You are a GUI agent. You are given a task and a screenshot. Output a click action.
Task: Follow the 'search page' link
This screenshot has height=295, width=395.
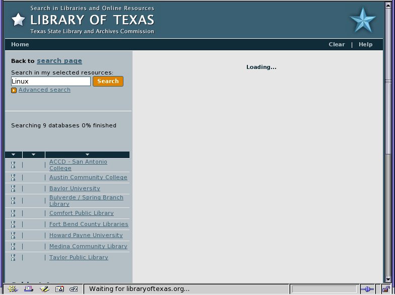(59, 61)
